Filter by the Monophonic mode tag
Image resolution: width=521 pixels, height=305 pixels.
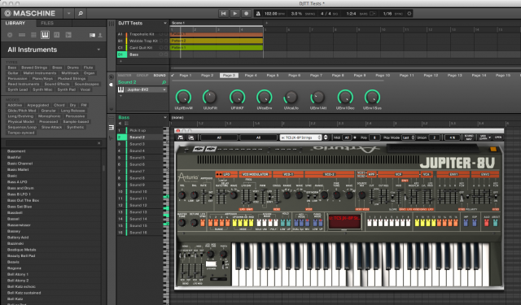(49, 116)
